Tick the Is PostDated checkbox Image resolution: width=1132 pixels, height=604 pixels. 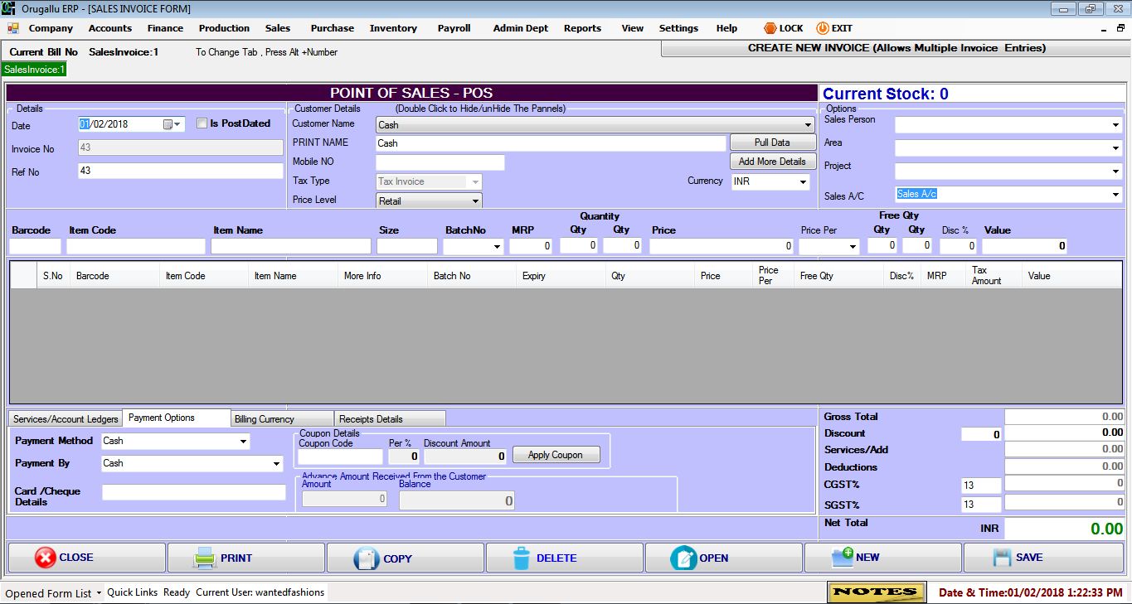pos(202,123)
